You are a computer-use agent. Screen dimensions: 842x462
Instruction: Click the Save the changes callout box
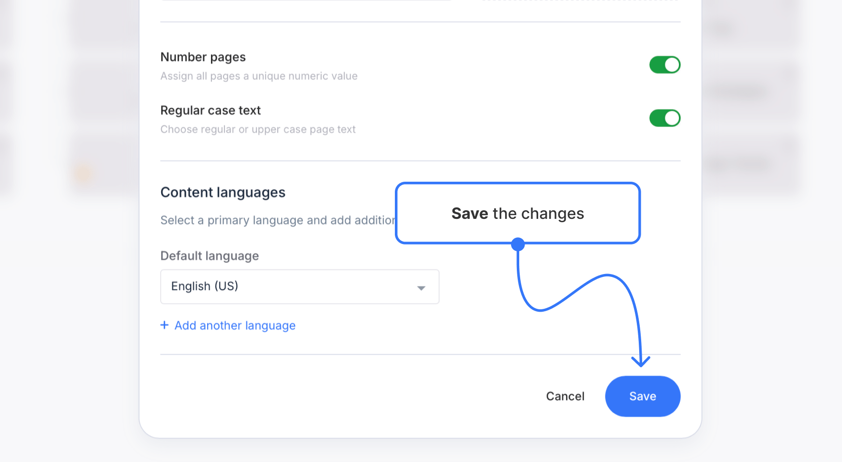point(517,213)
